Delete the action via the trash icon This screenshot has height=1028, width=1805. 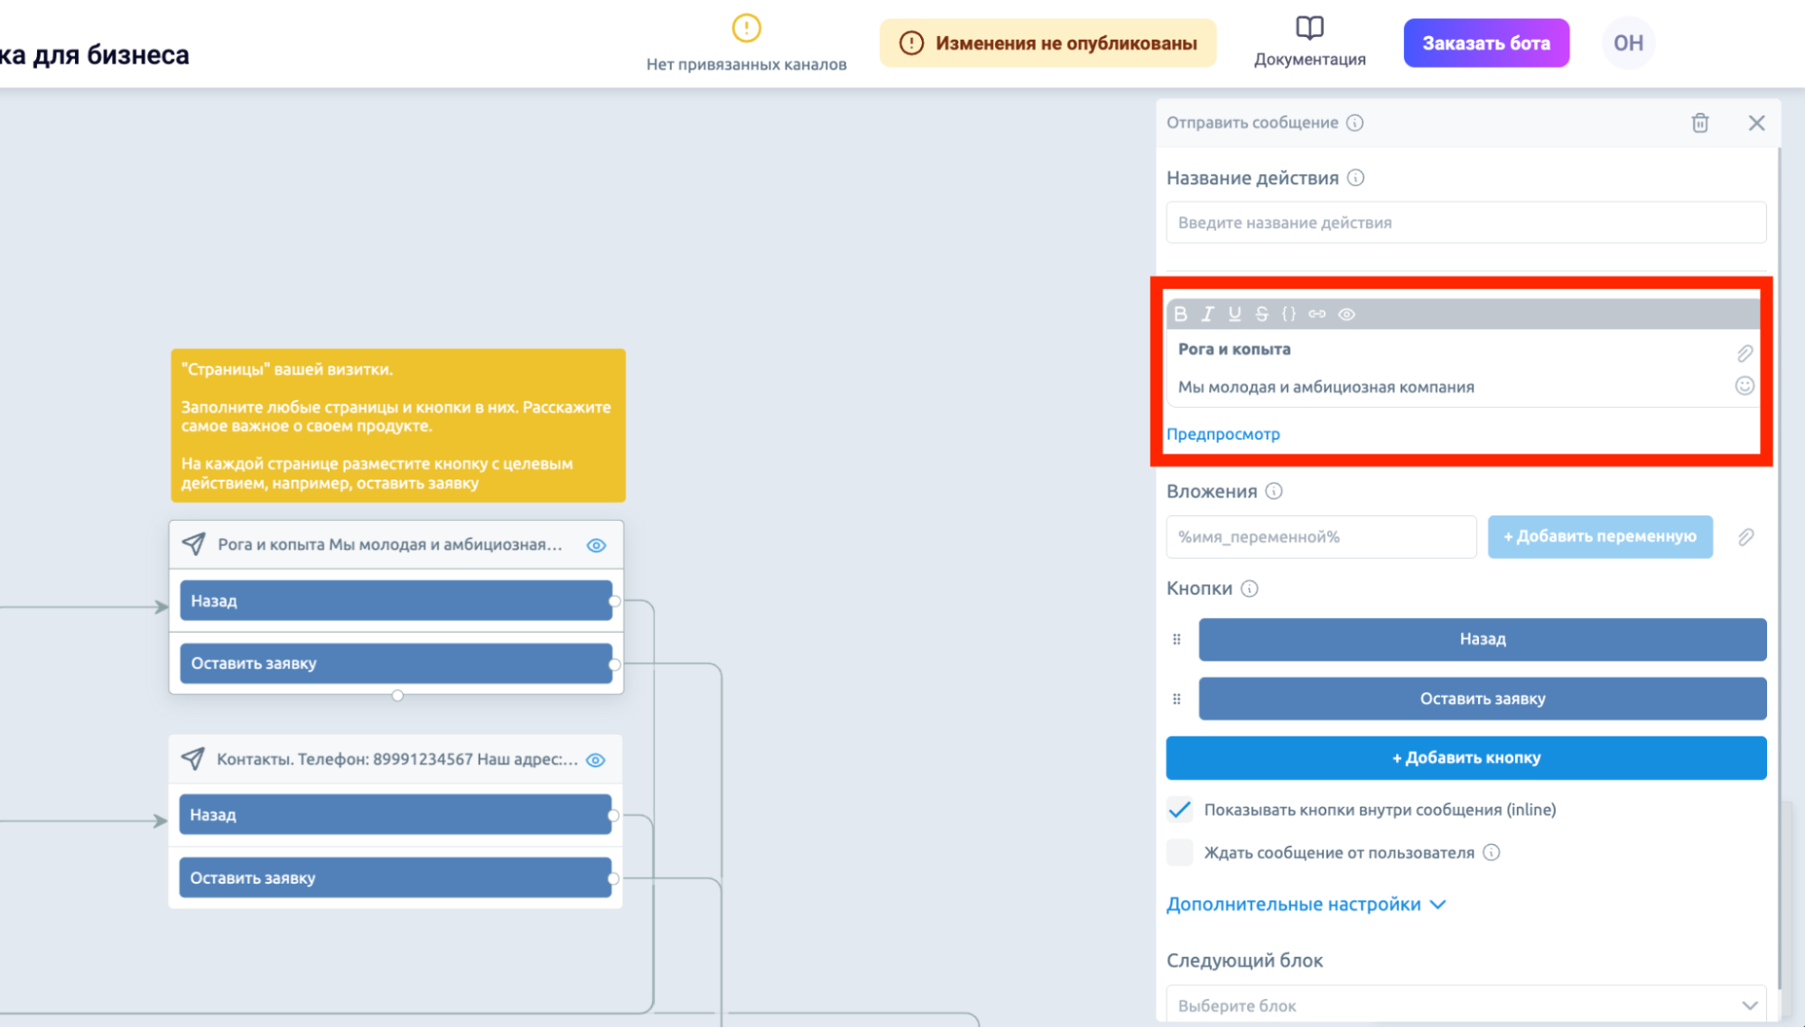click(x=1700, y=123)
